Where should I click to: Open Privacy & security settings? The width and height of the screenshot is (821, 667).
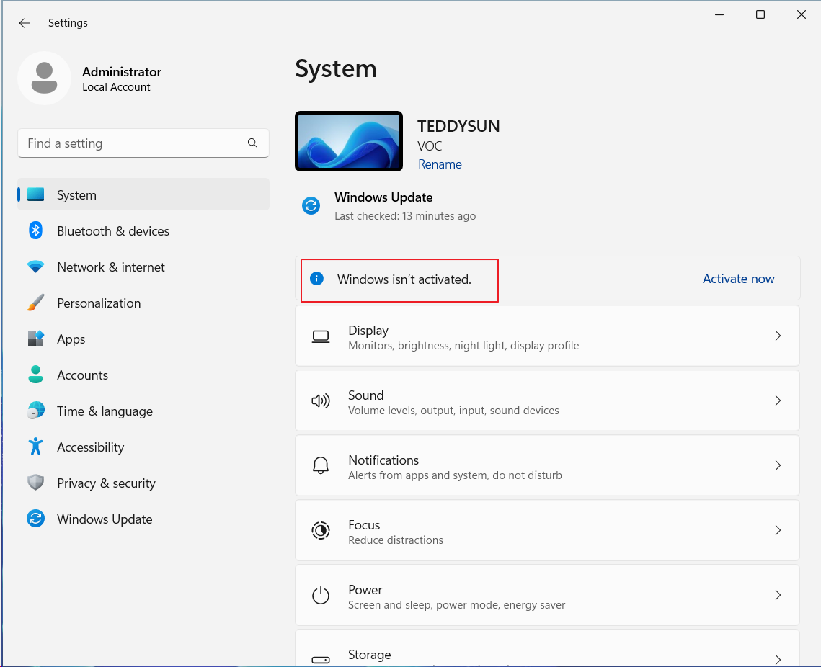(143, 483)
